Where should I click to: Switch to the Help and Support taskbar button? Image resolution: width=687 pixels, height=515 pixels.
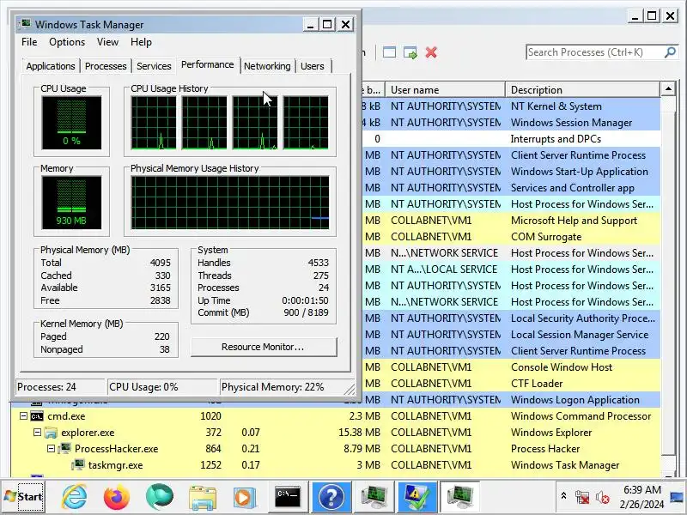point(331,497)
